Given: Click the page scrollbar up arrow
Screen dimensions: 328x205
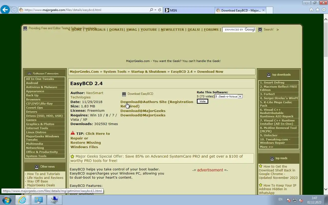Looking at the screenshot, I should [x=326, y=19].
